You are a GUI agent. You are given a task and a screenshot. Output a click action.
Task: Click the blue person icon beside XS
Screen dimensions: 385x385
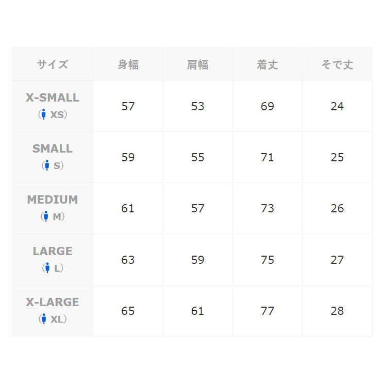44,114
